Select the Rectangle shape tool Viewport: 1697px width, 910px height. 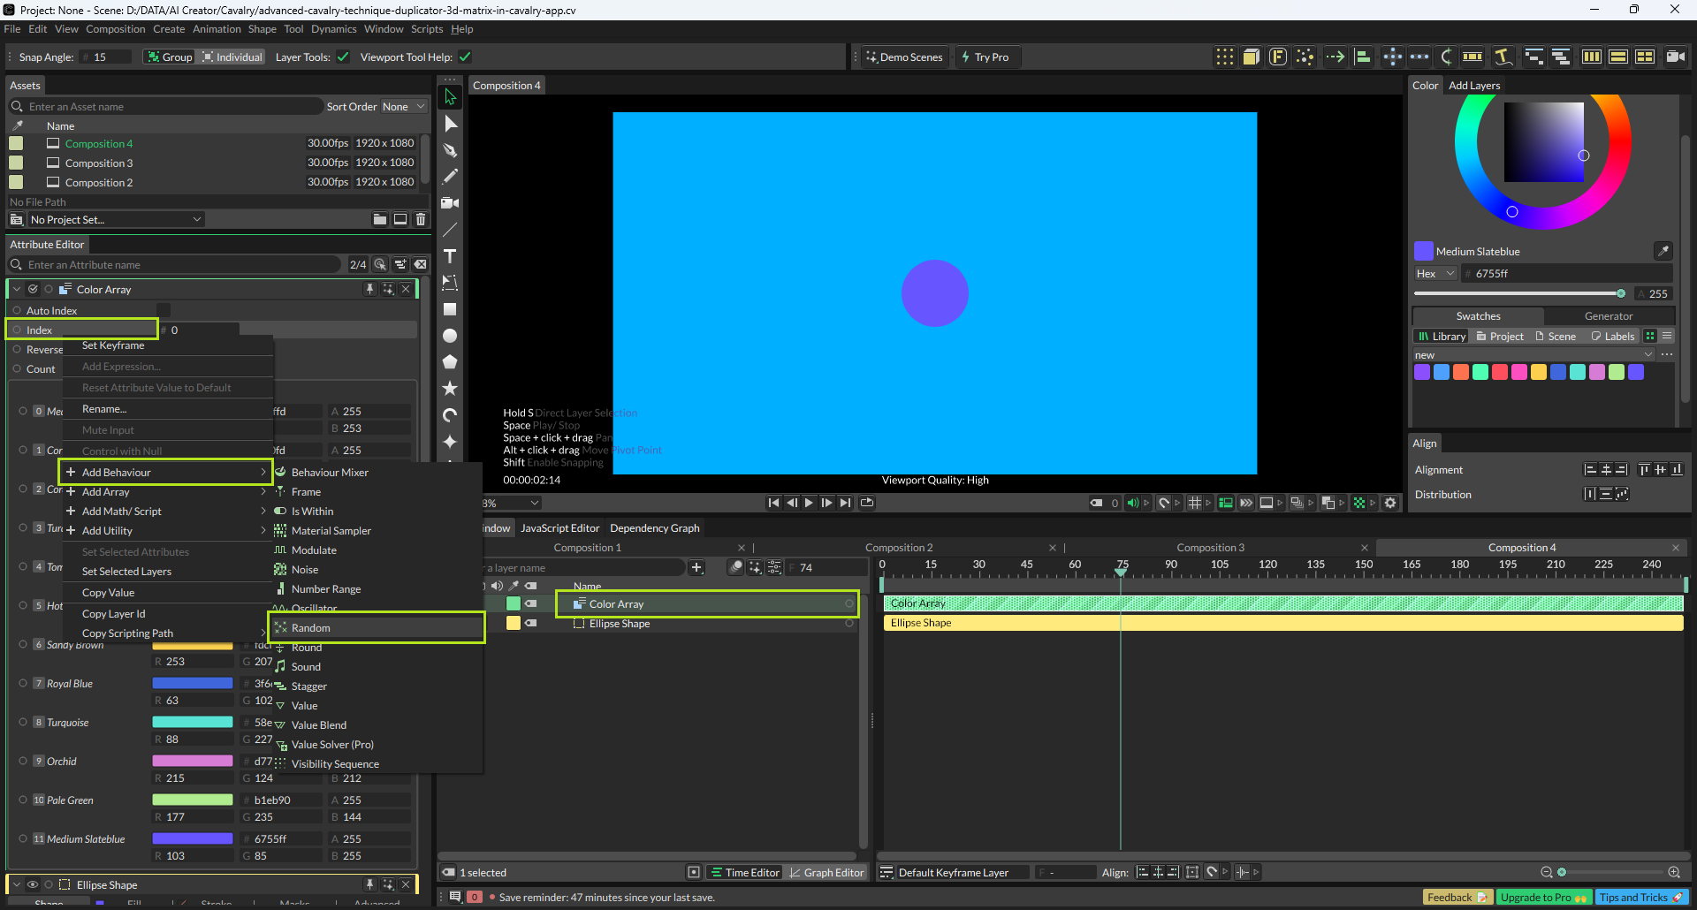coord(450,309)
